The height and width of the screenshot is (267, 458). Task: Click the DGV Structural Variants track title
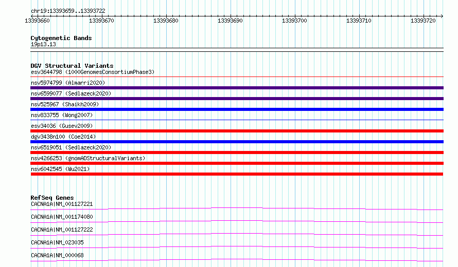click(72, 66)
